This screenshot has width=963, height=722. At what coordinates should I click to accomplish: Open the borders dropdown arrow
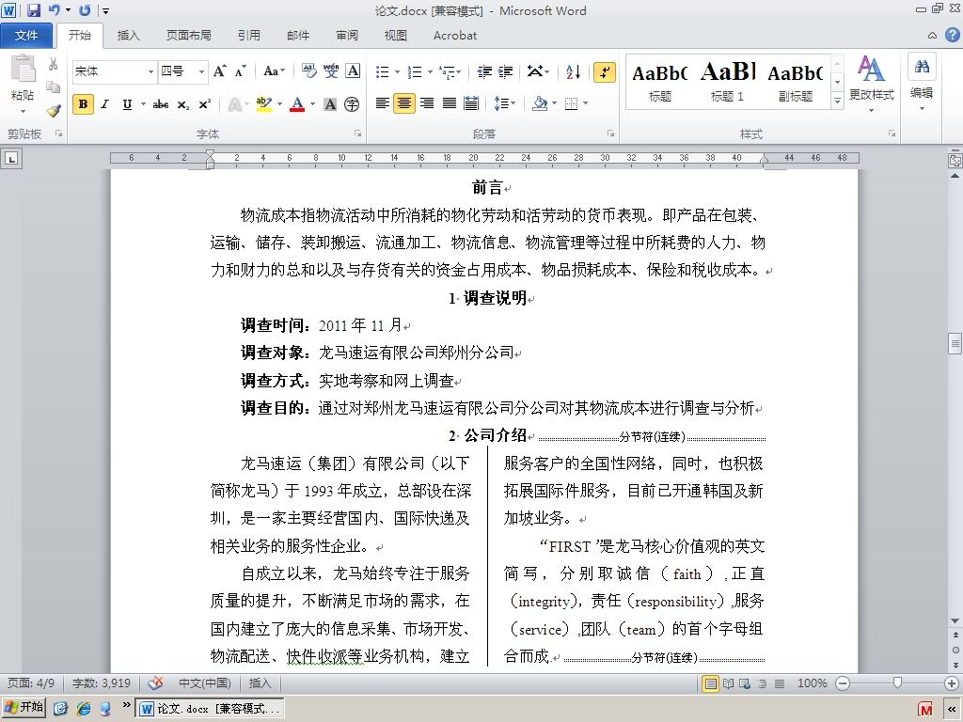click(586, 103)
